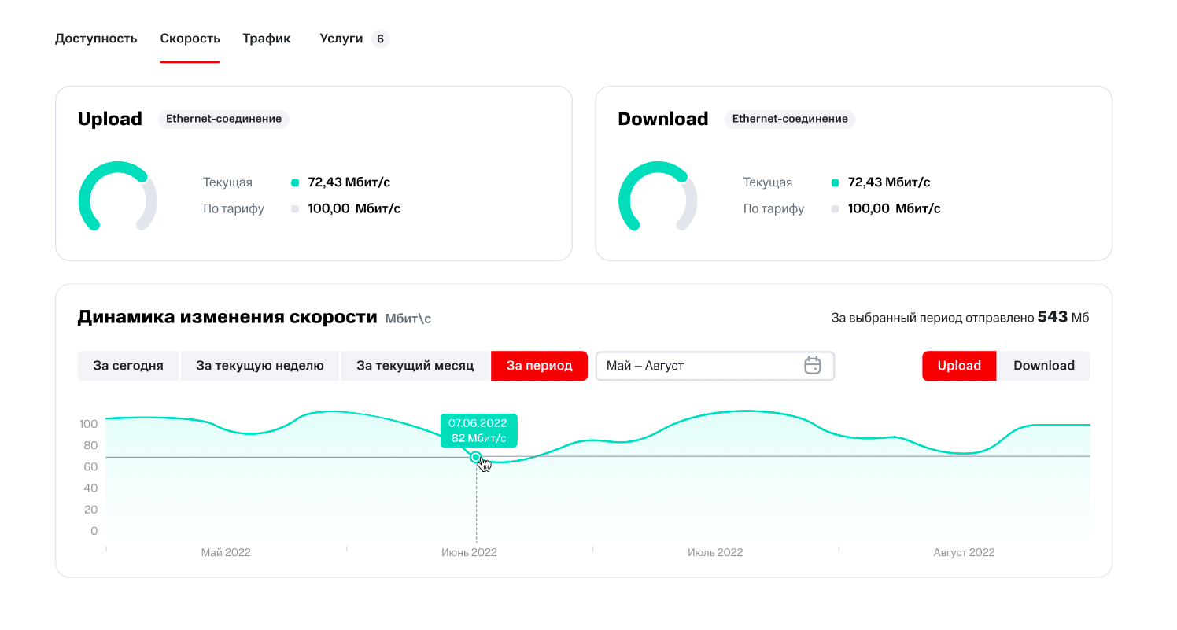Click the Upload card heading
Screen dimensions: 1177x630
[x=110, y=119]
